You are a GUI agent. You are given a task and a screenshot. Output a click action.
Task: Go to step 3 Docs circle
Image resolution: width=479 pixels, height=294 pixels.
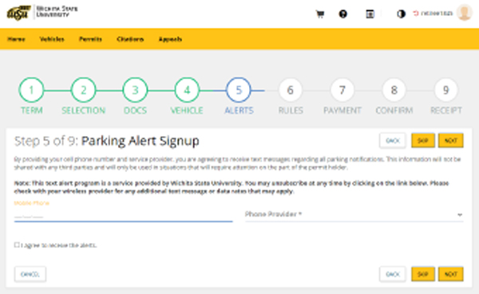pyautogui.click(x=135, y=90)
